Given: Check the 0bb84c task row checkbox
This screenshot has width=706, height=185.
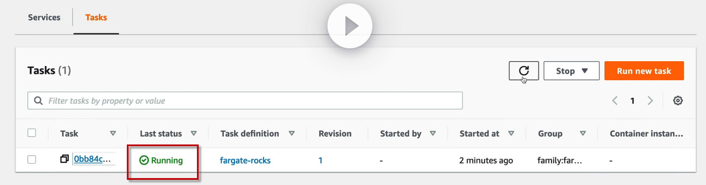Looking at the screenshot, I should click(x=32, y=160).
